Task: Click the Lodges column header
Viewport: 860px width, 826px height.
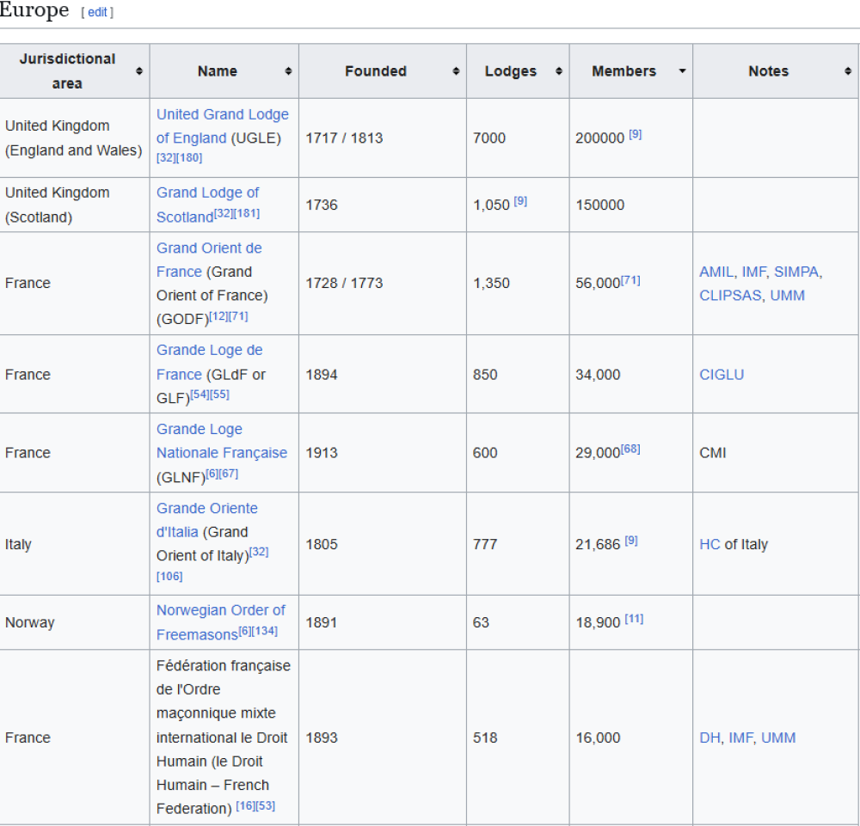Action: (518, 71)
